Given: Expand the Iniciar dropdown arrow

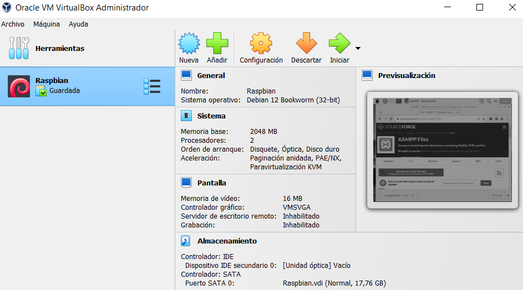Looking at the screenshot, I should coord(358,48).
